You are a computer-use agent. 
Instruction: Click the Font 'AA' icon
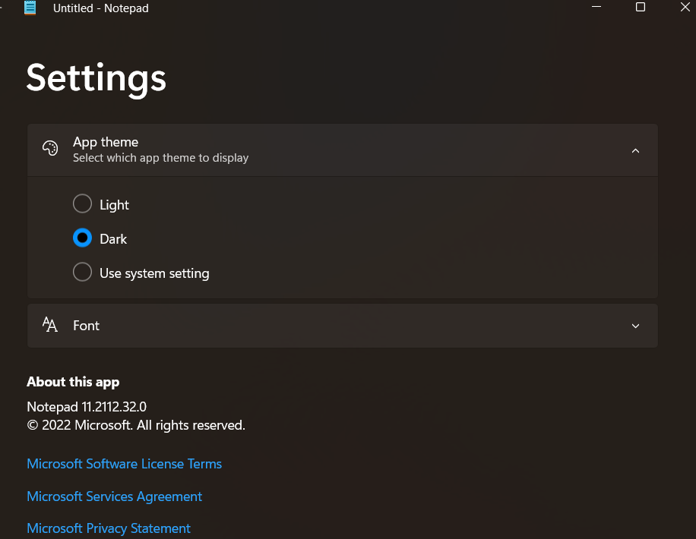pyautogui.click(x=50, y=326)
